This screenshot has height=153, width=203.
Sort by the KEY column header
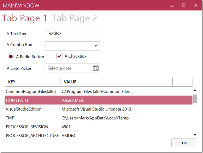(x=32, y=82)
